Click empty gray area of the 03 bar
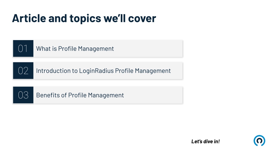This screenshot has height=153, width=273. point(153,95)
